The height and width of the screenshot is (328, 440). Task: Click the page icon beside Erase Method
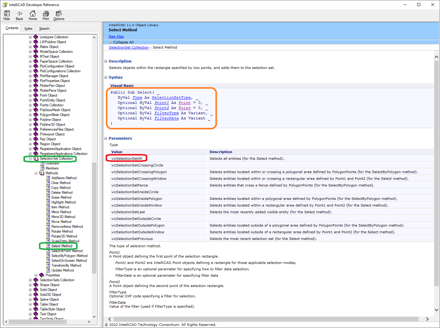pyautogui.click(x=48, y=197)
